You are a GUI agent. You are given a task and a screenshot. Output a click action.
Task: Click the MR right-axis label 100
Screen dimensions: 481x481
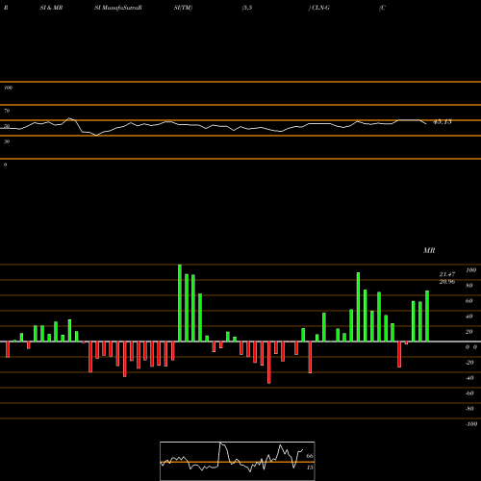point(470,270)
